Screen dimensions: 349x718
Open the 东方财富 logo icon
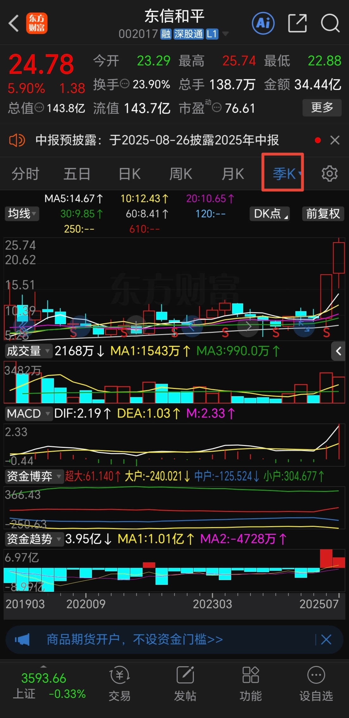(37, 23)
